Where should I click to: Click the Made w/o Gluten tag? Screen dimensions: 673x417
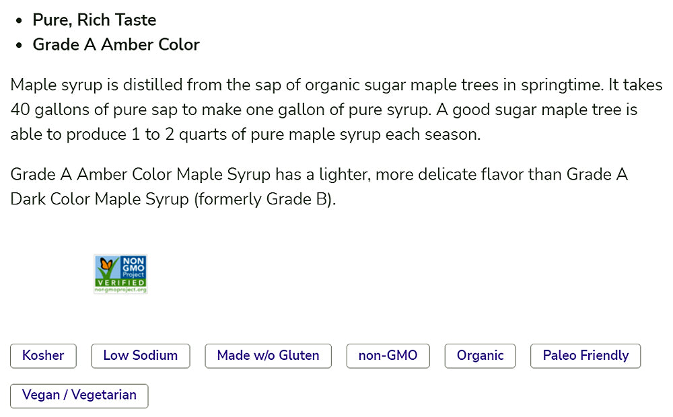pos(268,356)
